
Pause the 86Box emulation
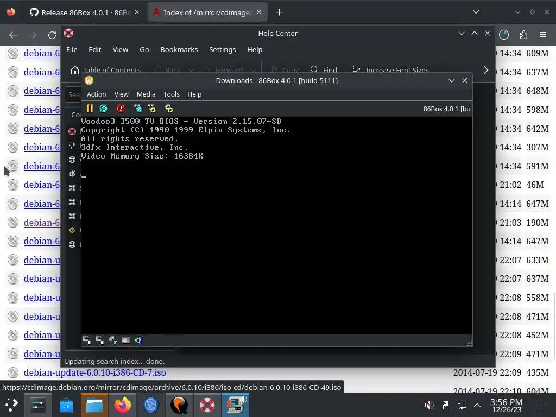tap(90, 109)
